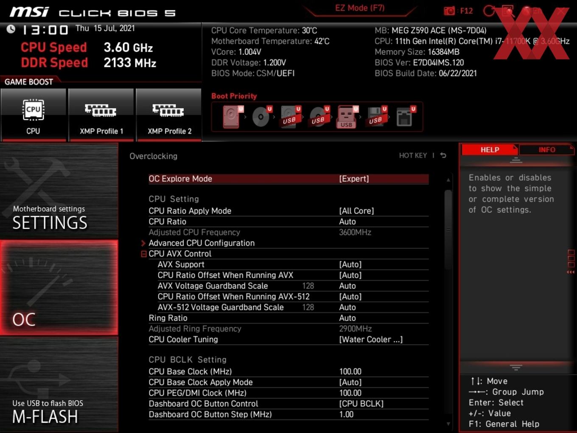Select the hard disk boot device icon
This screenshot has width=577, height=433.
[232, 117]
